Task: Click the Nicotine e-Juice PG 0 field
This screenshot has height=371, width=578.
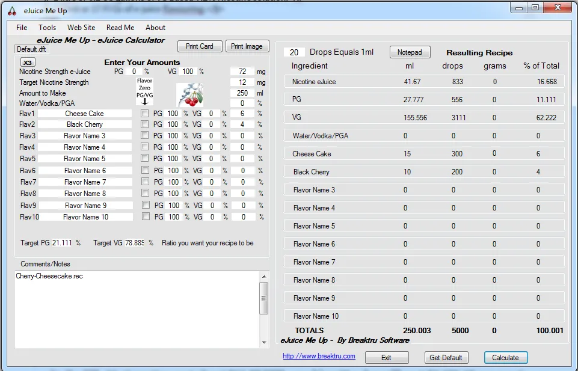Action: pyautogui.click(x=134, y=72)
